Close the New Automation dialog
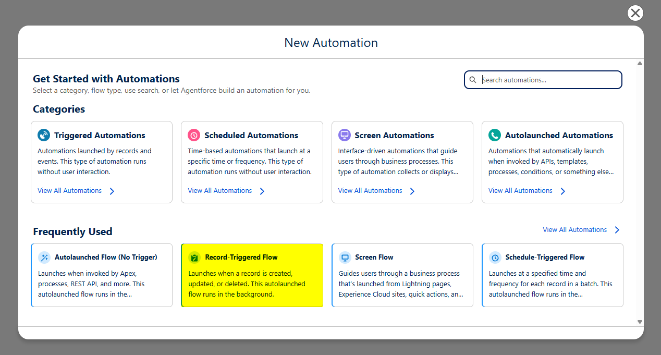 click(635, 13)
